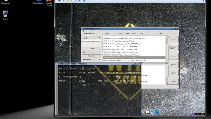This screenshot has width=211, height=119.
Task: Click the PWR column header
Action: [127, 34]
